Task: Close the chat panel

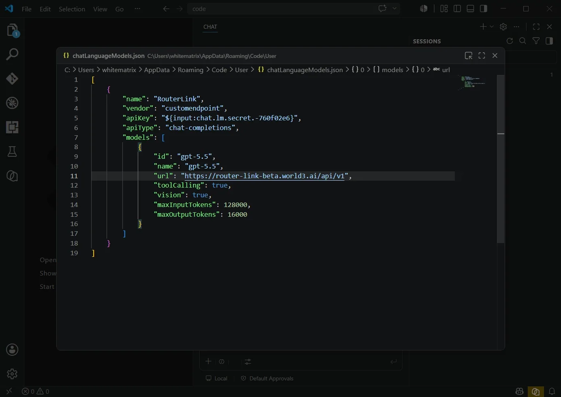Action: [x=549, y=27]
